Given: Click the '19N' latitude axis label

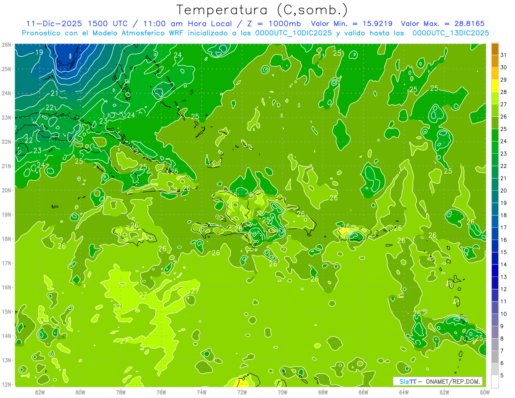Looking at the screenshot, I should [x=6, y=214].
